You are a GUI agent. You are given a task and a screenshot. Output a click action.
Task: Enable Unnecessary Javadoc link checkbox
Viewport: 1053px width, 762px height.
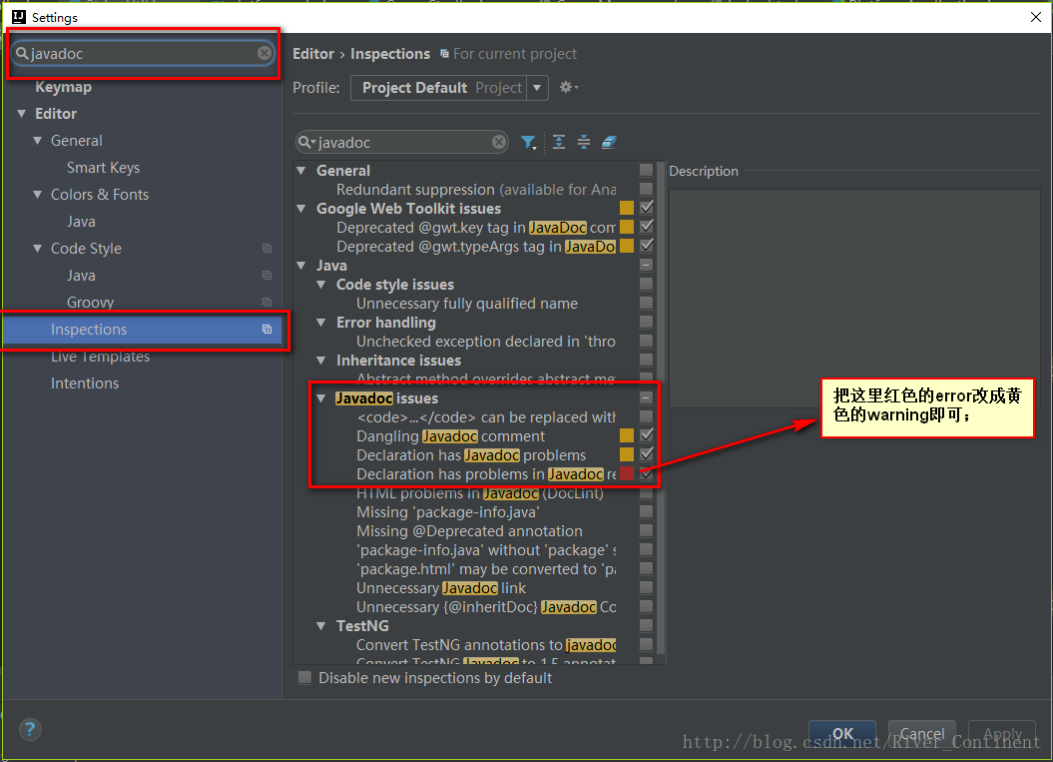(x=647, y=587)
